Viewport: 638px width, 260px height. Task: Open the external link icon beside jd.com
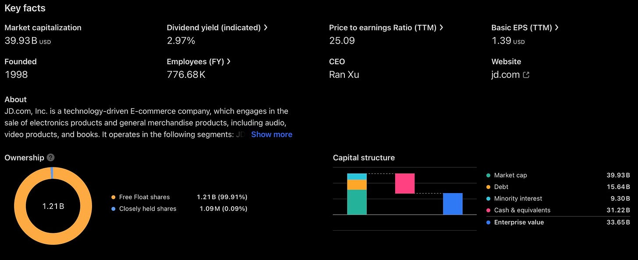526,75
